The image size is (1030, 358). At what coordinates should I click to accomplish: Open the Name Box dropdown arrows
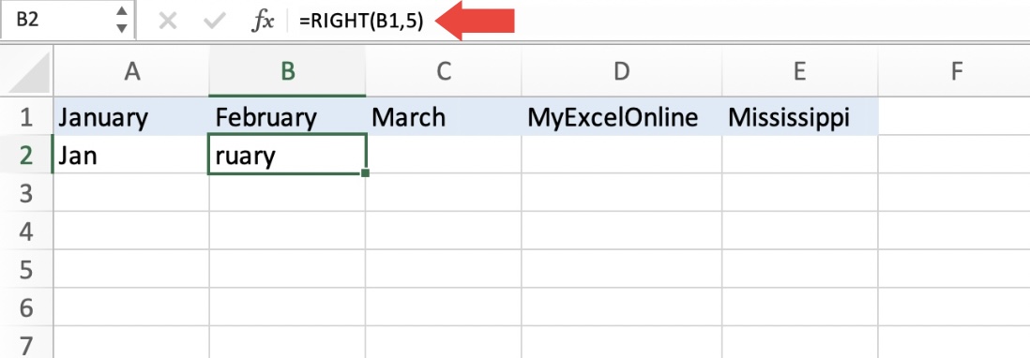pos(122,21)
